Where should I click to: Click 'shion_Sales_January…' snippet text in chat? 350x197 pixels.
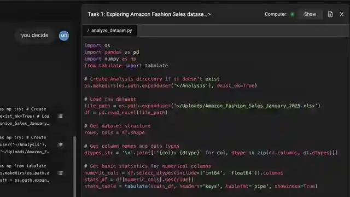25,123
